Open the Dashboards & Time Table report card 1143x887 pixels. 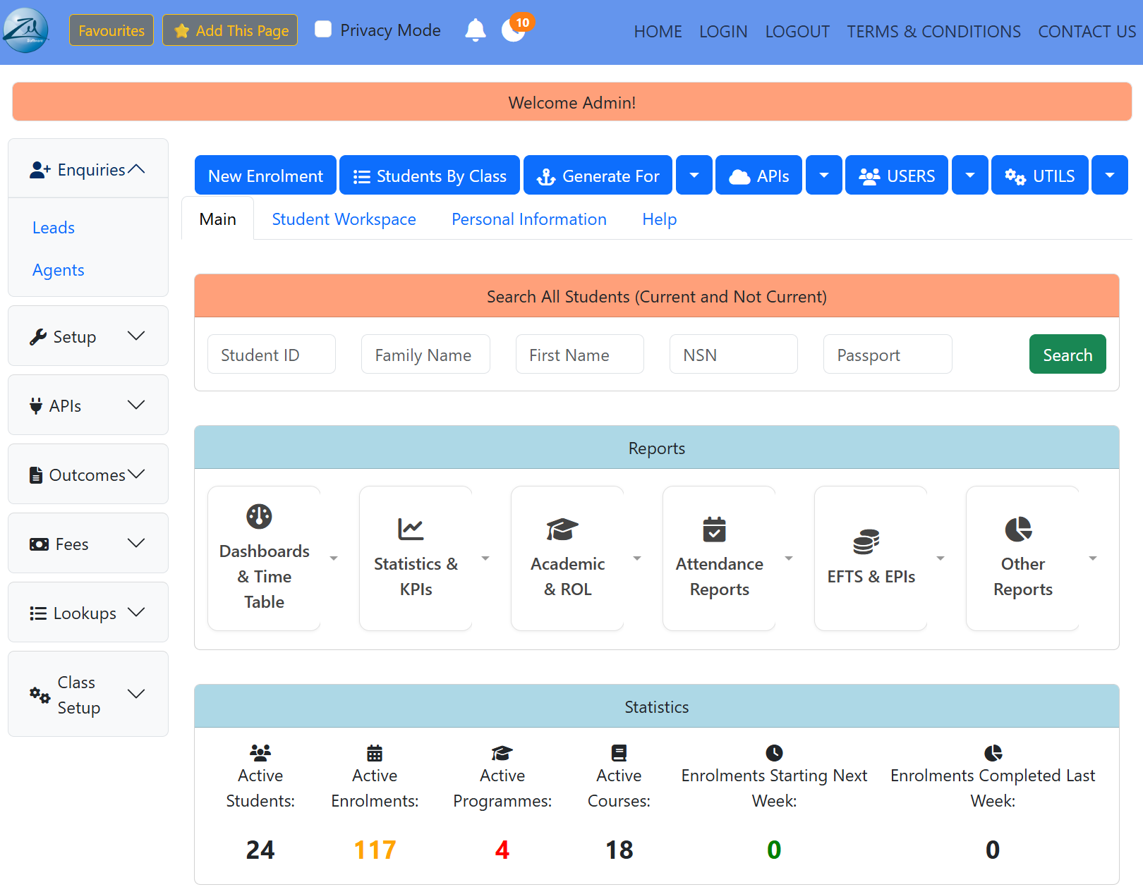[264, 558]
